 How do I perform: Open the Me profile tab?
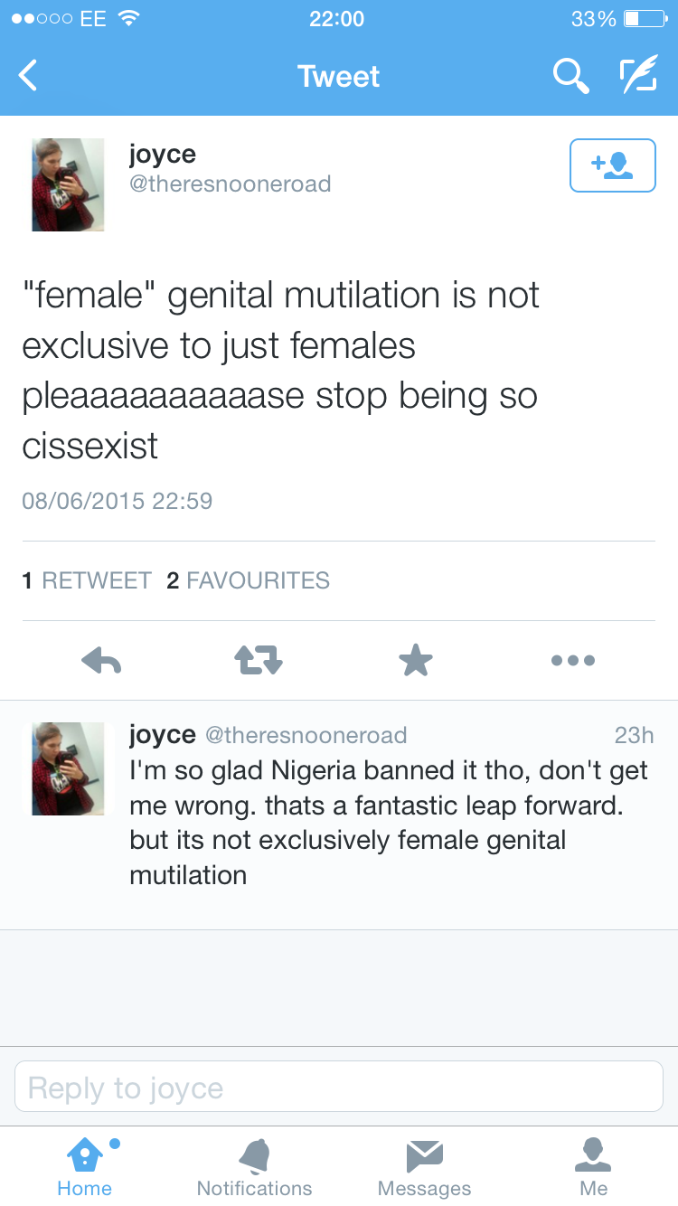click(x=594, y=1166)
